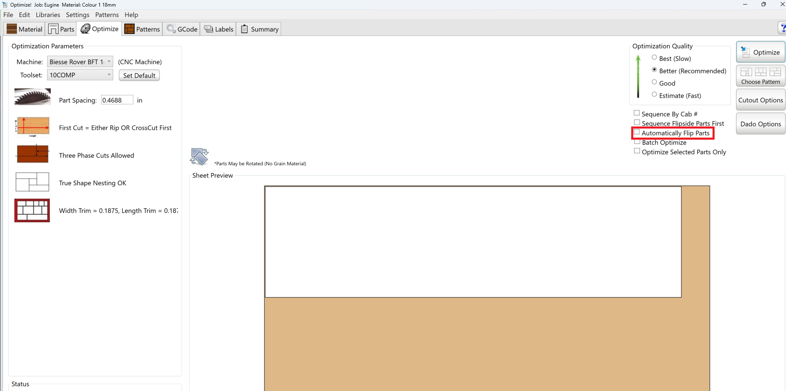The height and width of the screenshot is (391, 786).
Task: Click the part rotation icon
Action: click(199, 157)
